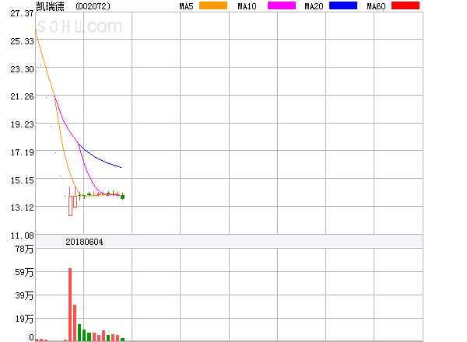Click the 17.19 price axis label

(x=22, y=152)
